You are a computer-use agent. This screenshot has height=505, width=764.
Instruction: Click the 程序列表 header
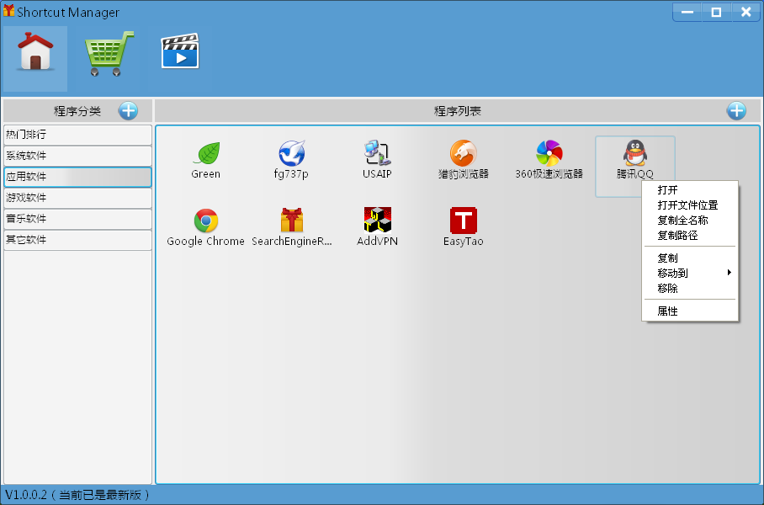pos(457,111)
